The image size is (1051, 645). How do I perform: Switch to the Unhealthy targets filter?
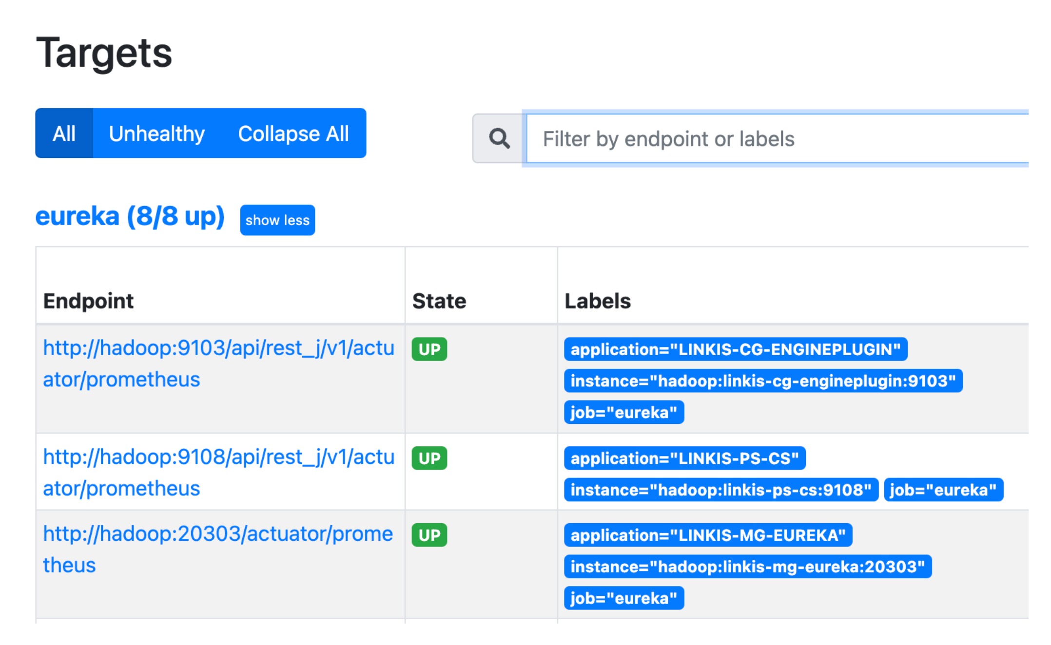click(156, 133)
